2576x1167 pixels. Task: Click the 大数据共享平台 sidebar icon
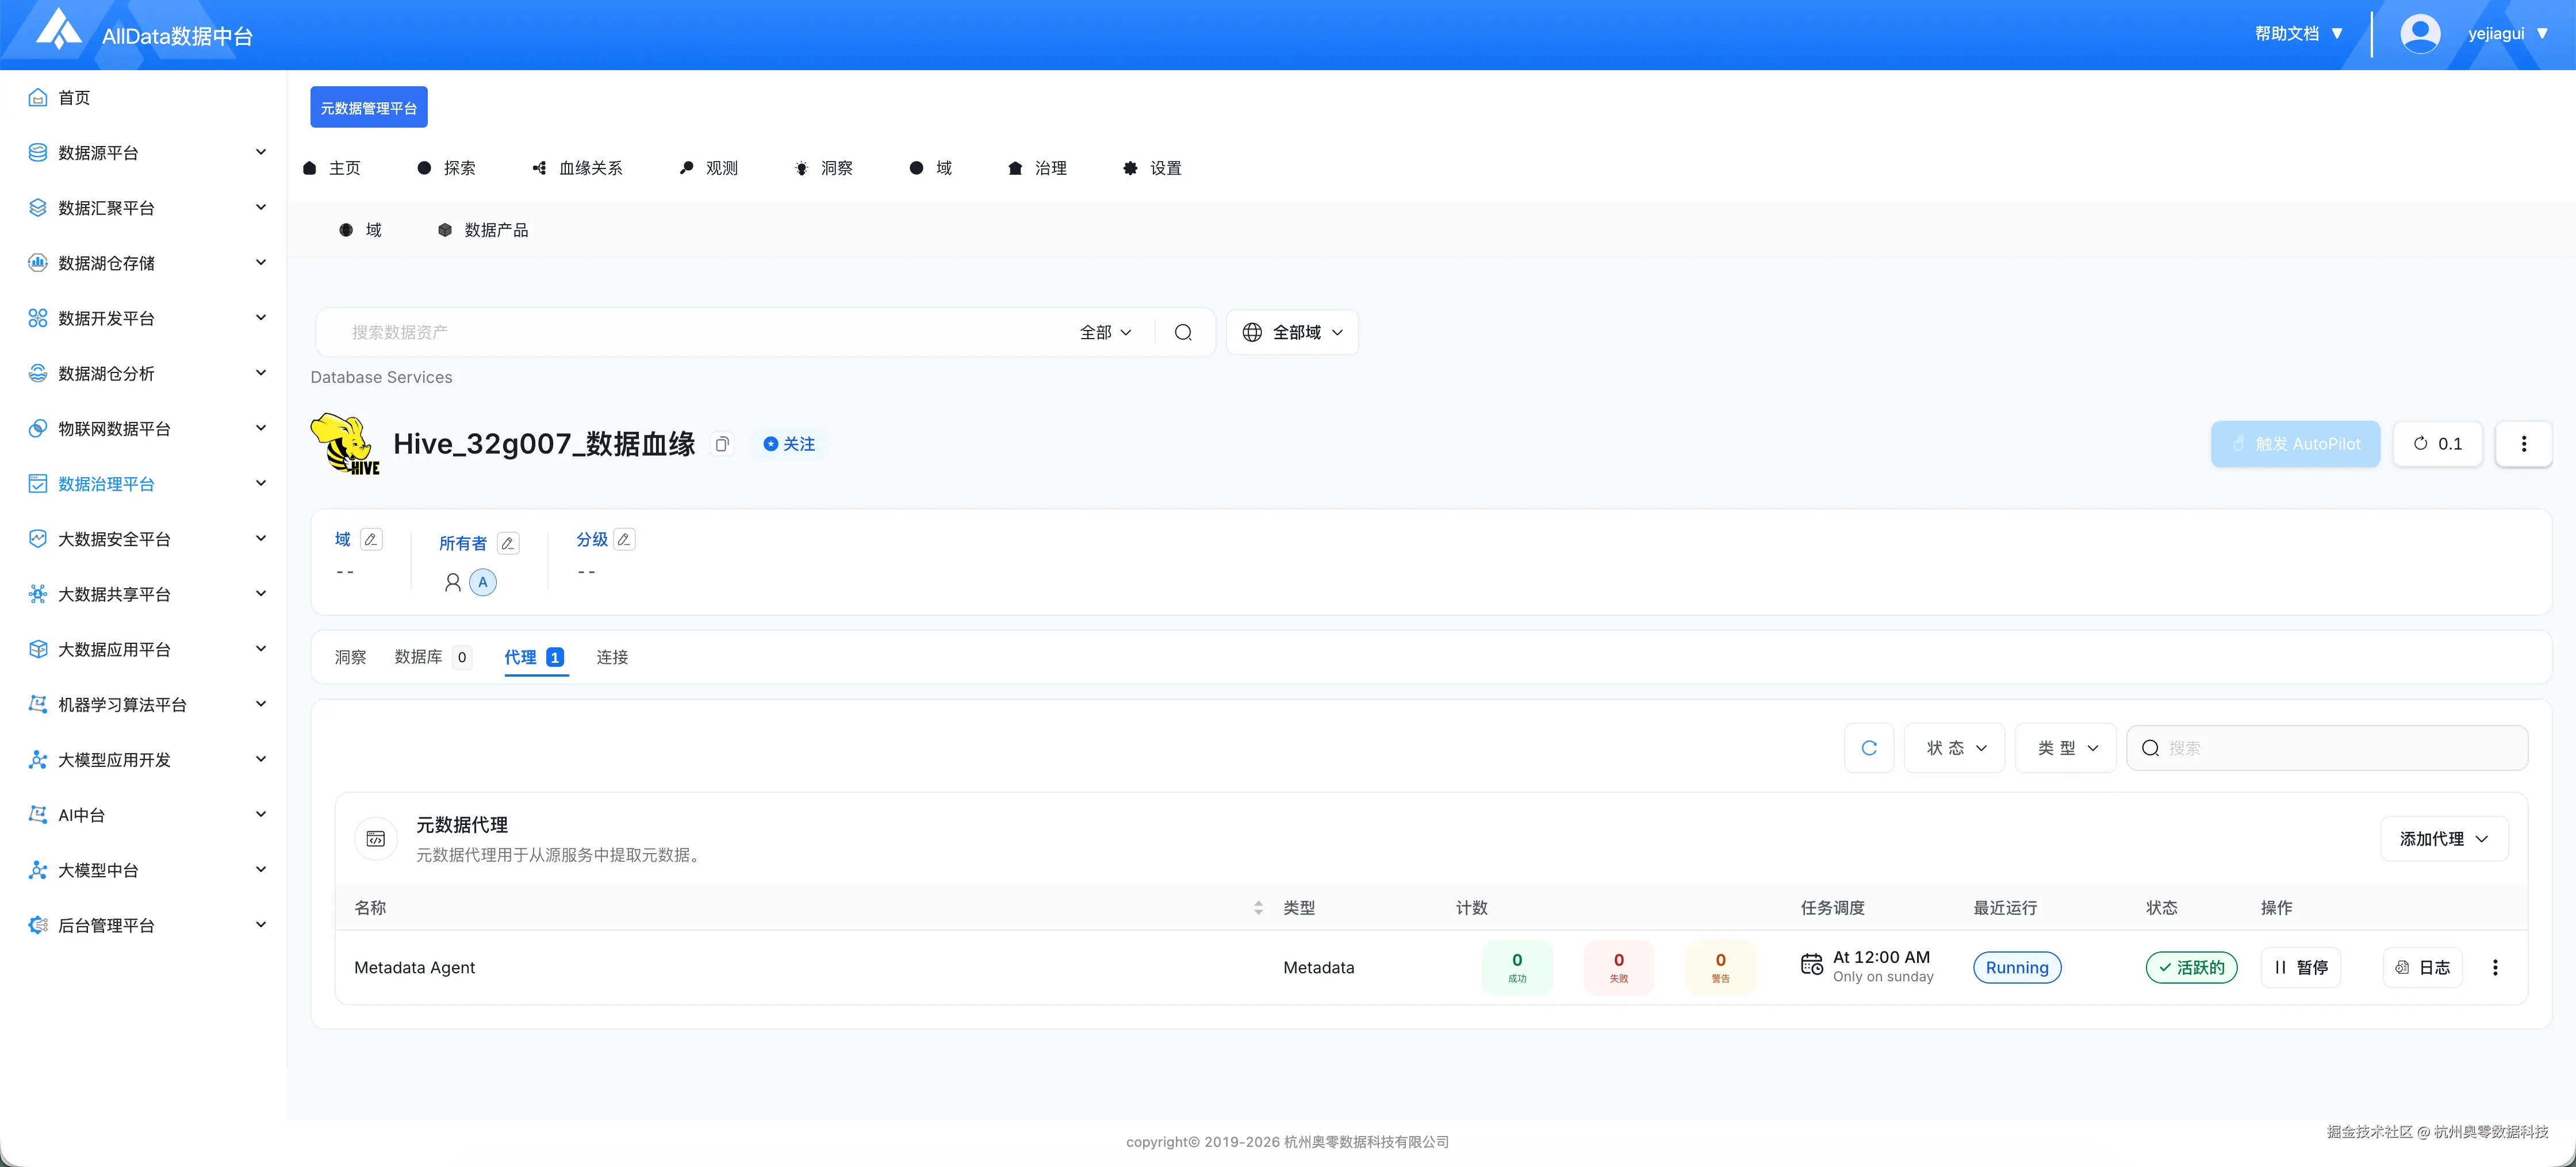38,594
